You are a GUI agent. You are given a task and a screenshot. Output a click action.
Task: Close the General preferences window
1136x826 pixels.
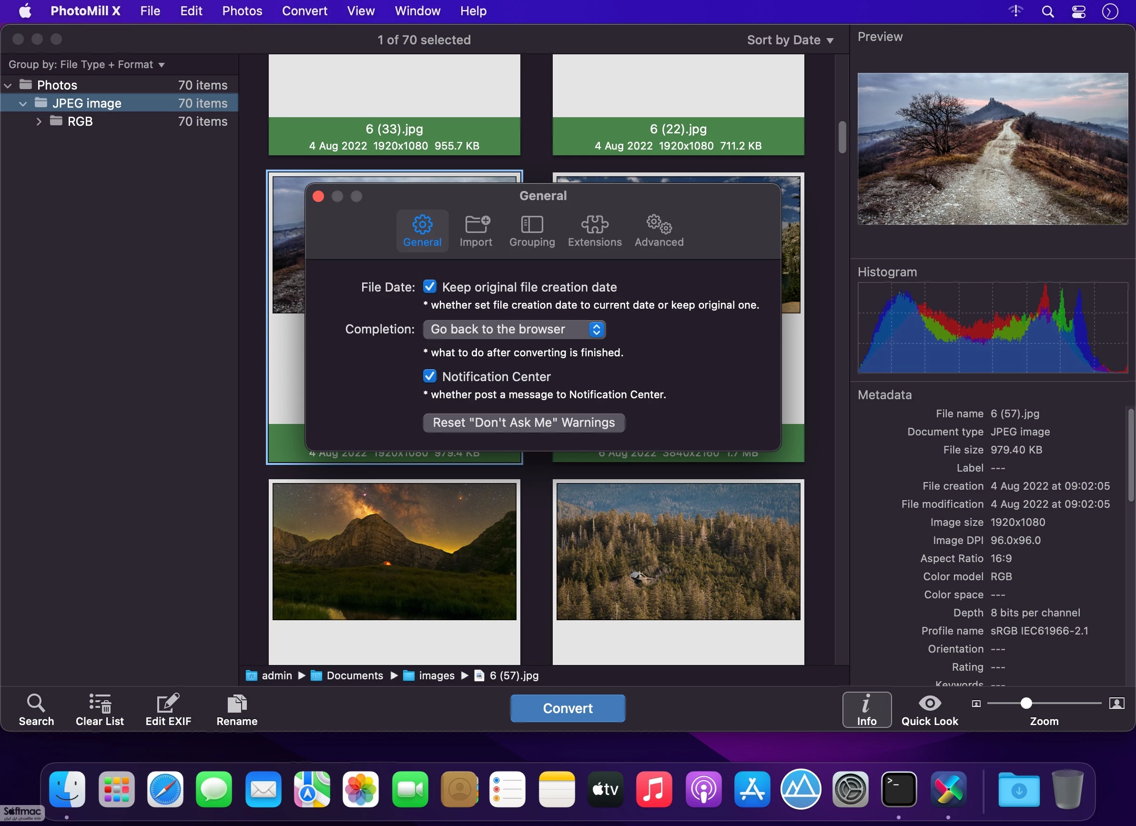[318, 196]
